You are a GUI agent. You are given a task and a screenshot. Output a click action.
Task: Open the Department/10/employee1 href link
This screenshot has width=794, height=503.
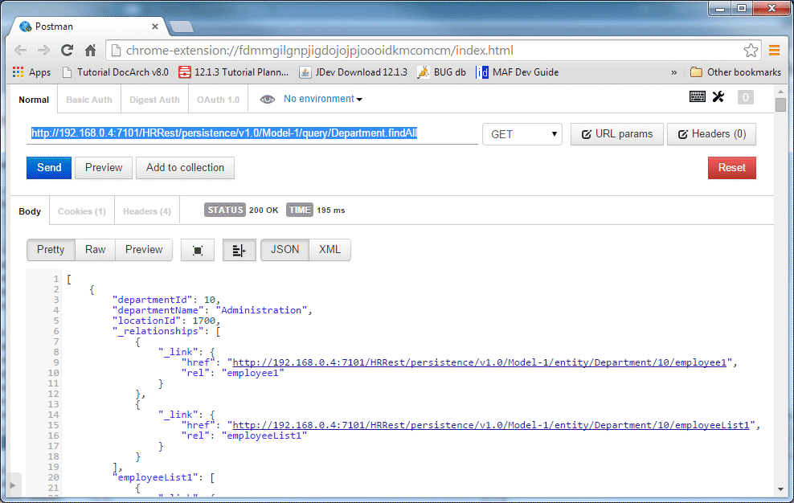click(x=480, y=362)
